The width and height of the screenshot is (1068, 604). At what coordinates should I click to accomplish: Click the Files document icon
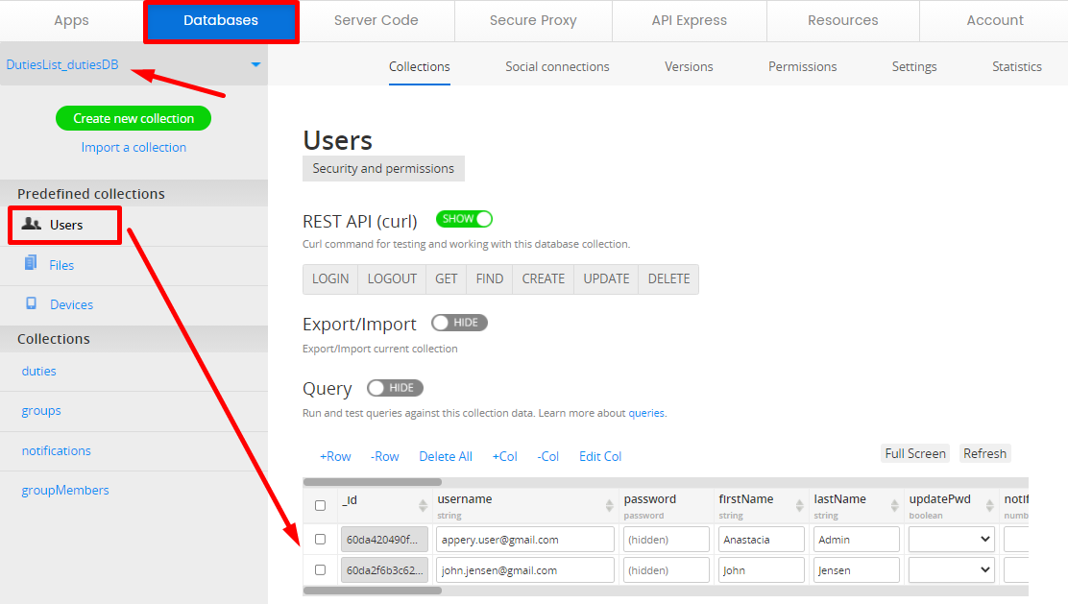31,263
